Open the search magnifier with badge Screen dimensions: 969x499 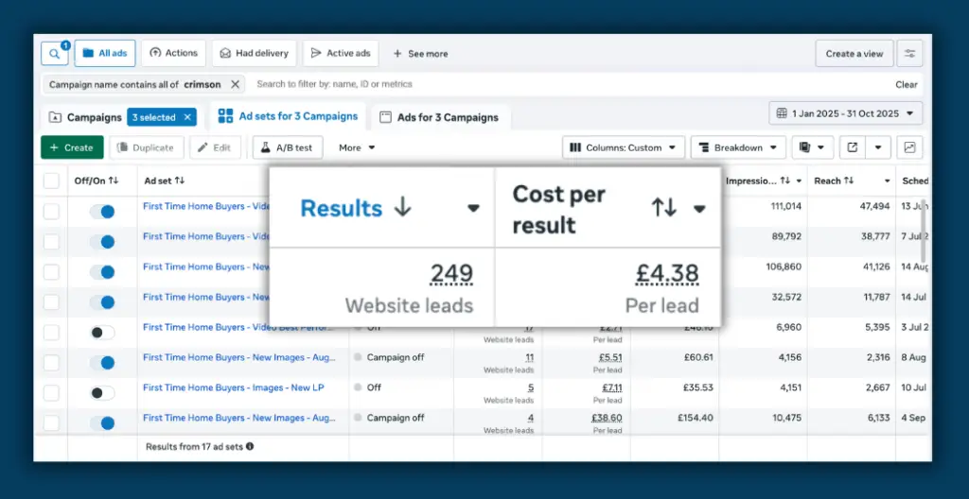click(54, 54)
